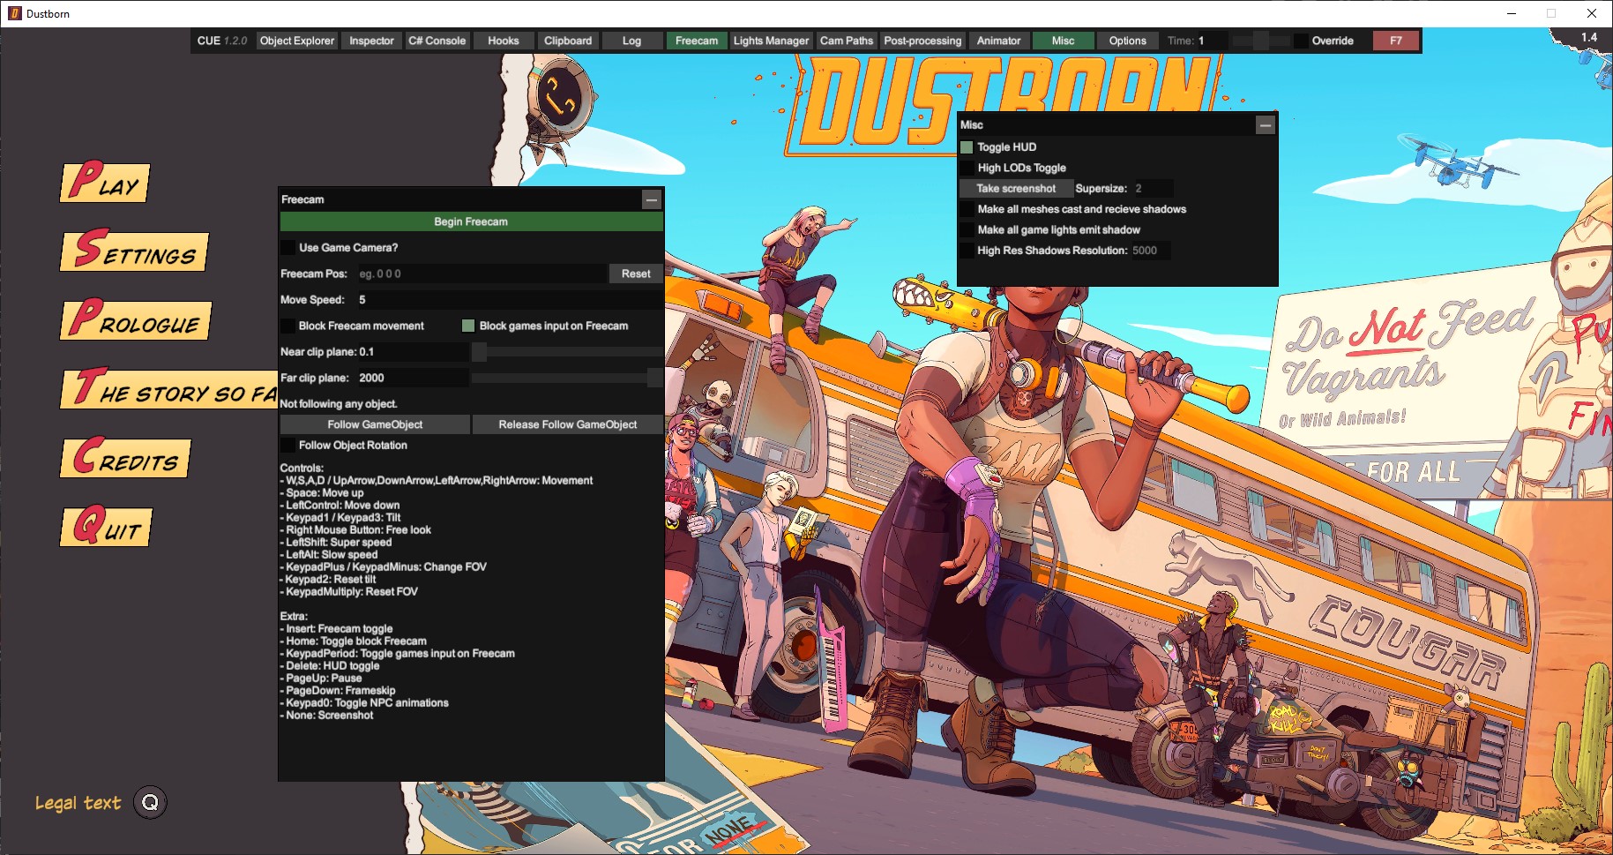Click the Near clip plane value field
The image size is (1613, 855).
(413, 352)
